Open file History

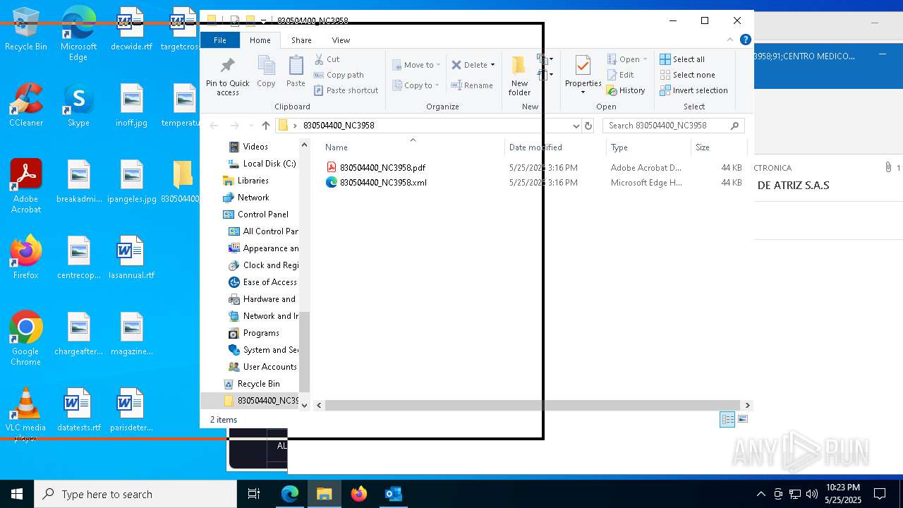(626, 90)
